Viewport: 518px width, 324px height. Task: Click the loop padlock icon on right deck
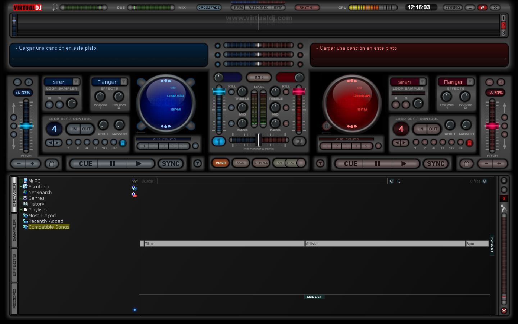pyautogui.click(x=469, y=143)
